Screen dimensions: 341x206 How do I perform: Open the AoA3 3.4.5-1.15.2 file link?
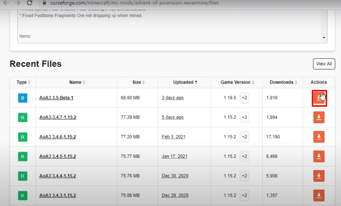coord(58,156)
